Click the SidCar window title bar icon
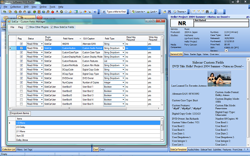The image size is (250, 156). [9, 22]
